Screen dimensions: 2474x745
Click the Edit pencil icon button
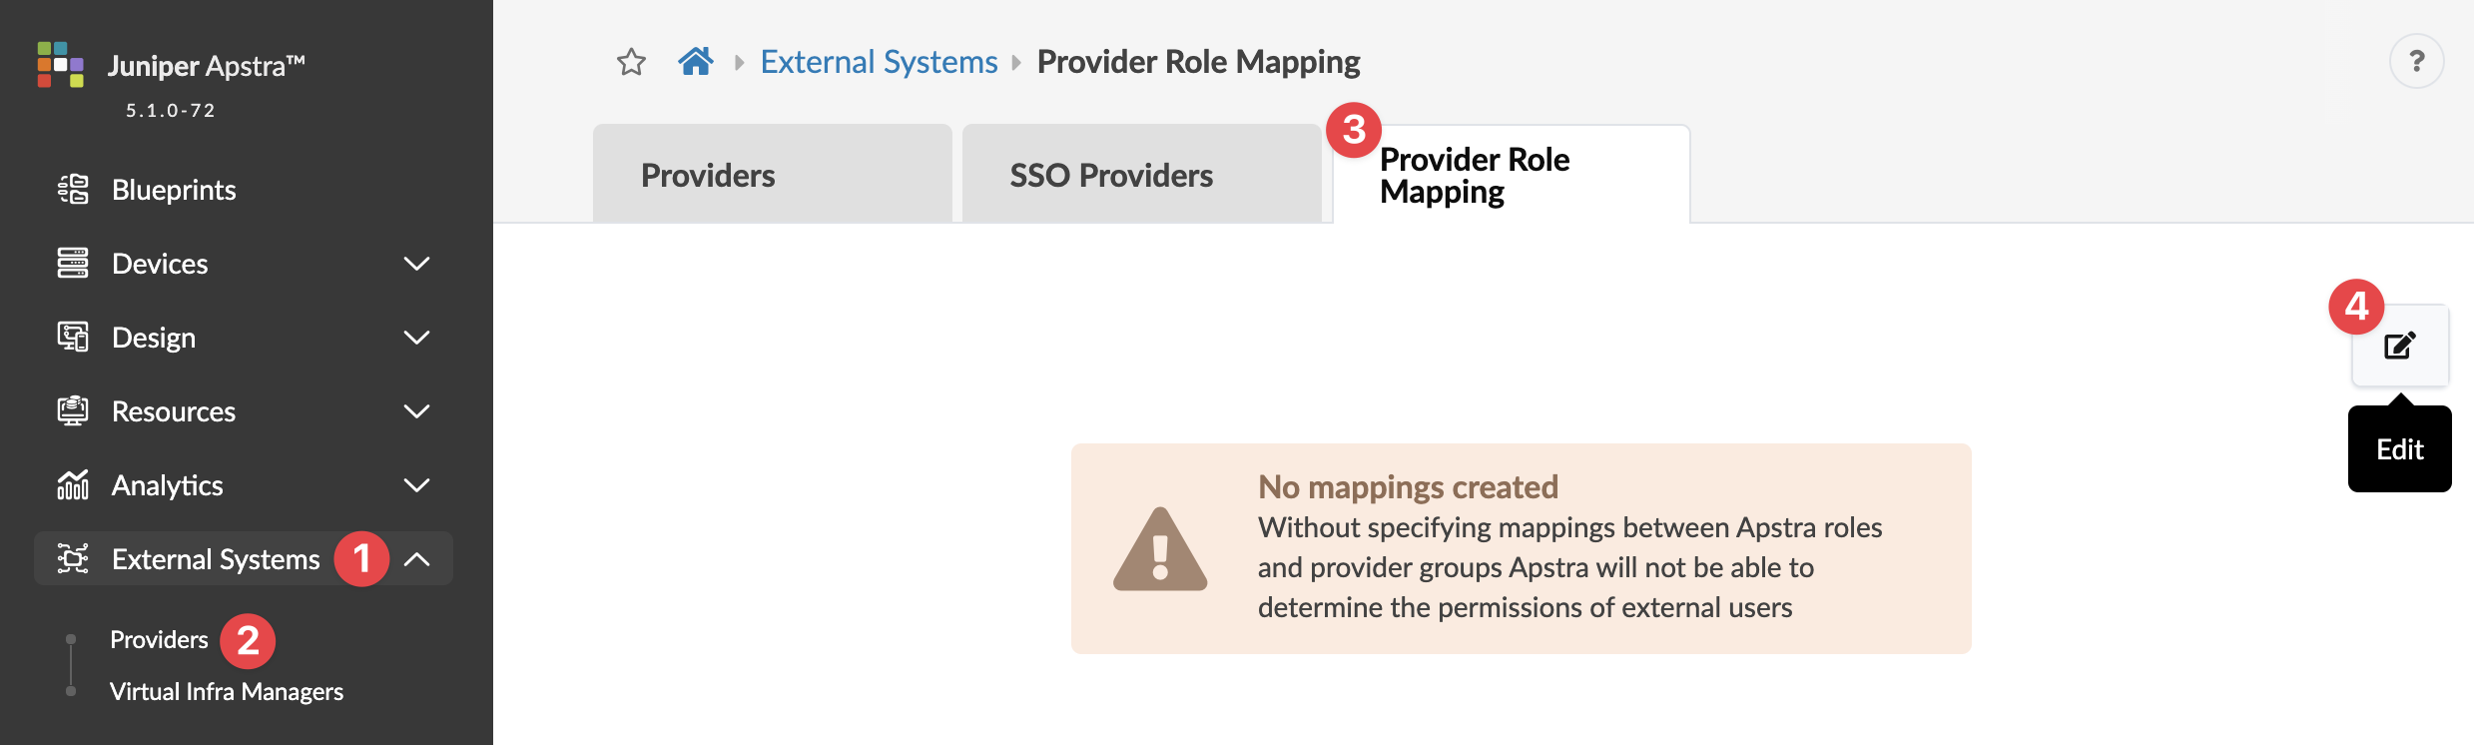2400,346
